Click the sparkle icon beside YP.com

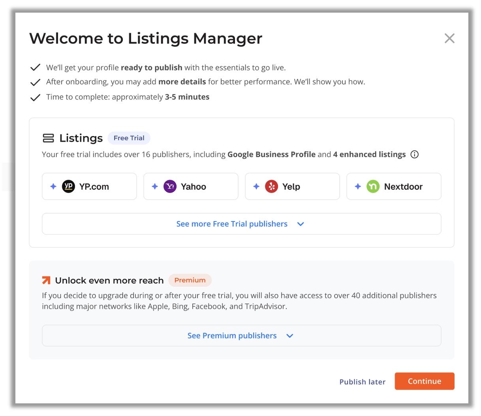click(x=53, y=186)
